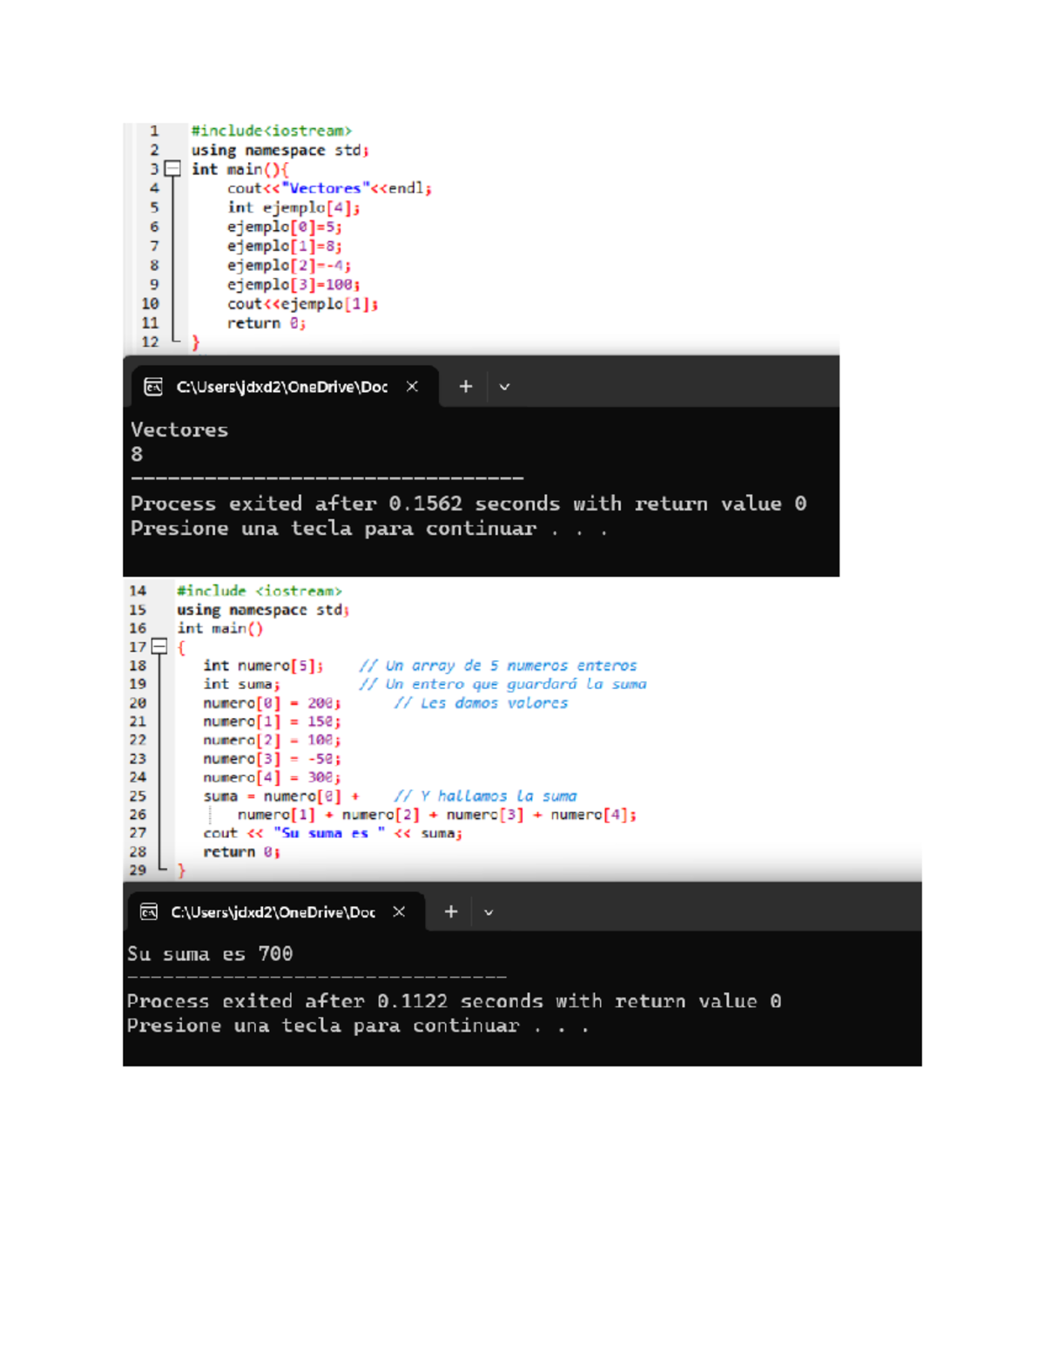Click the terminal icon on the tab above 'Su suma es 700'

tap(149, 911)
